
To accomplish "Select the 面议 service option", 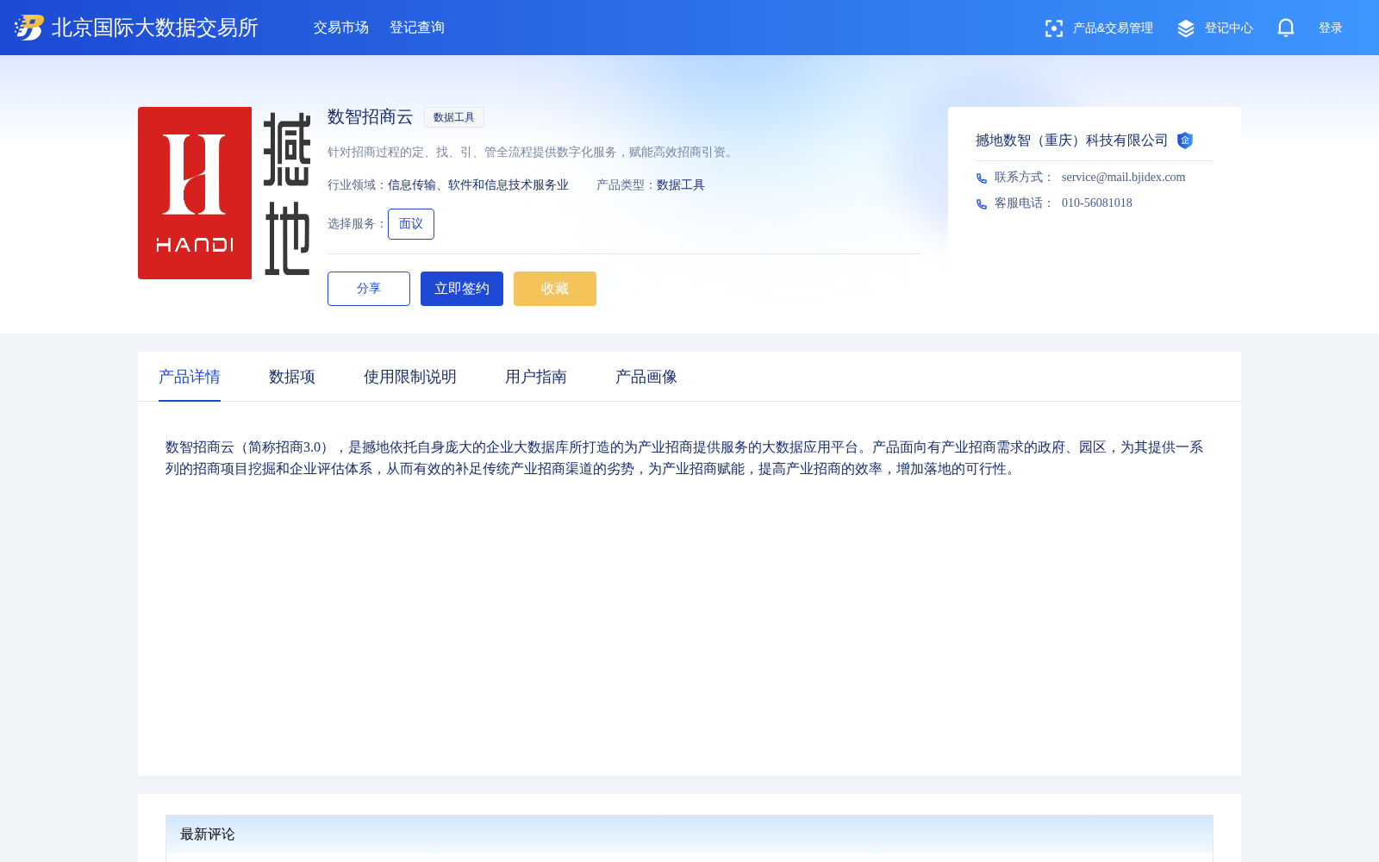I will pos(411,224).
